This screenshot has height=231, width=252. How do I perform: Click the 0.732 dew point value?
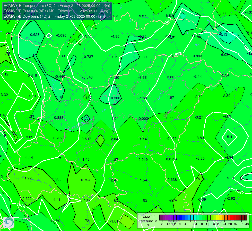[58, 138]
